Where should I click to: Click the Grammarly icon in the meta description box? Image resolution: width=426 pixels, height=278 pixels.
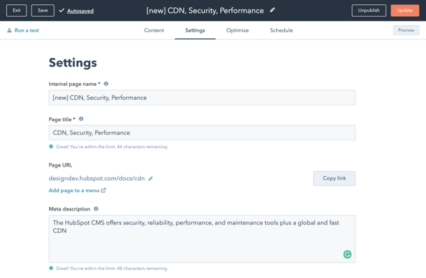[347, 255]
